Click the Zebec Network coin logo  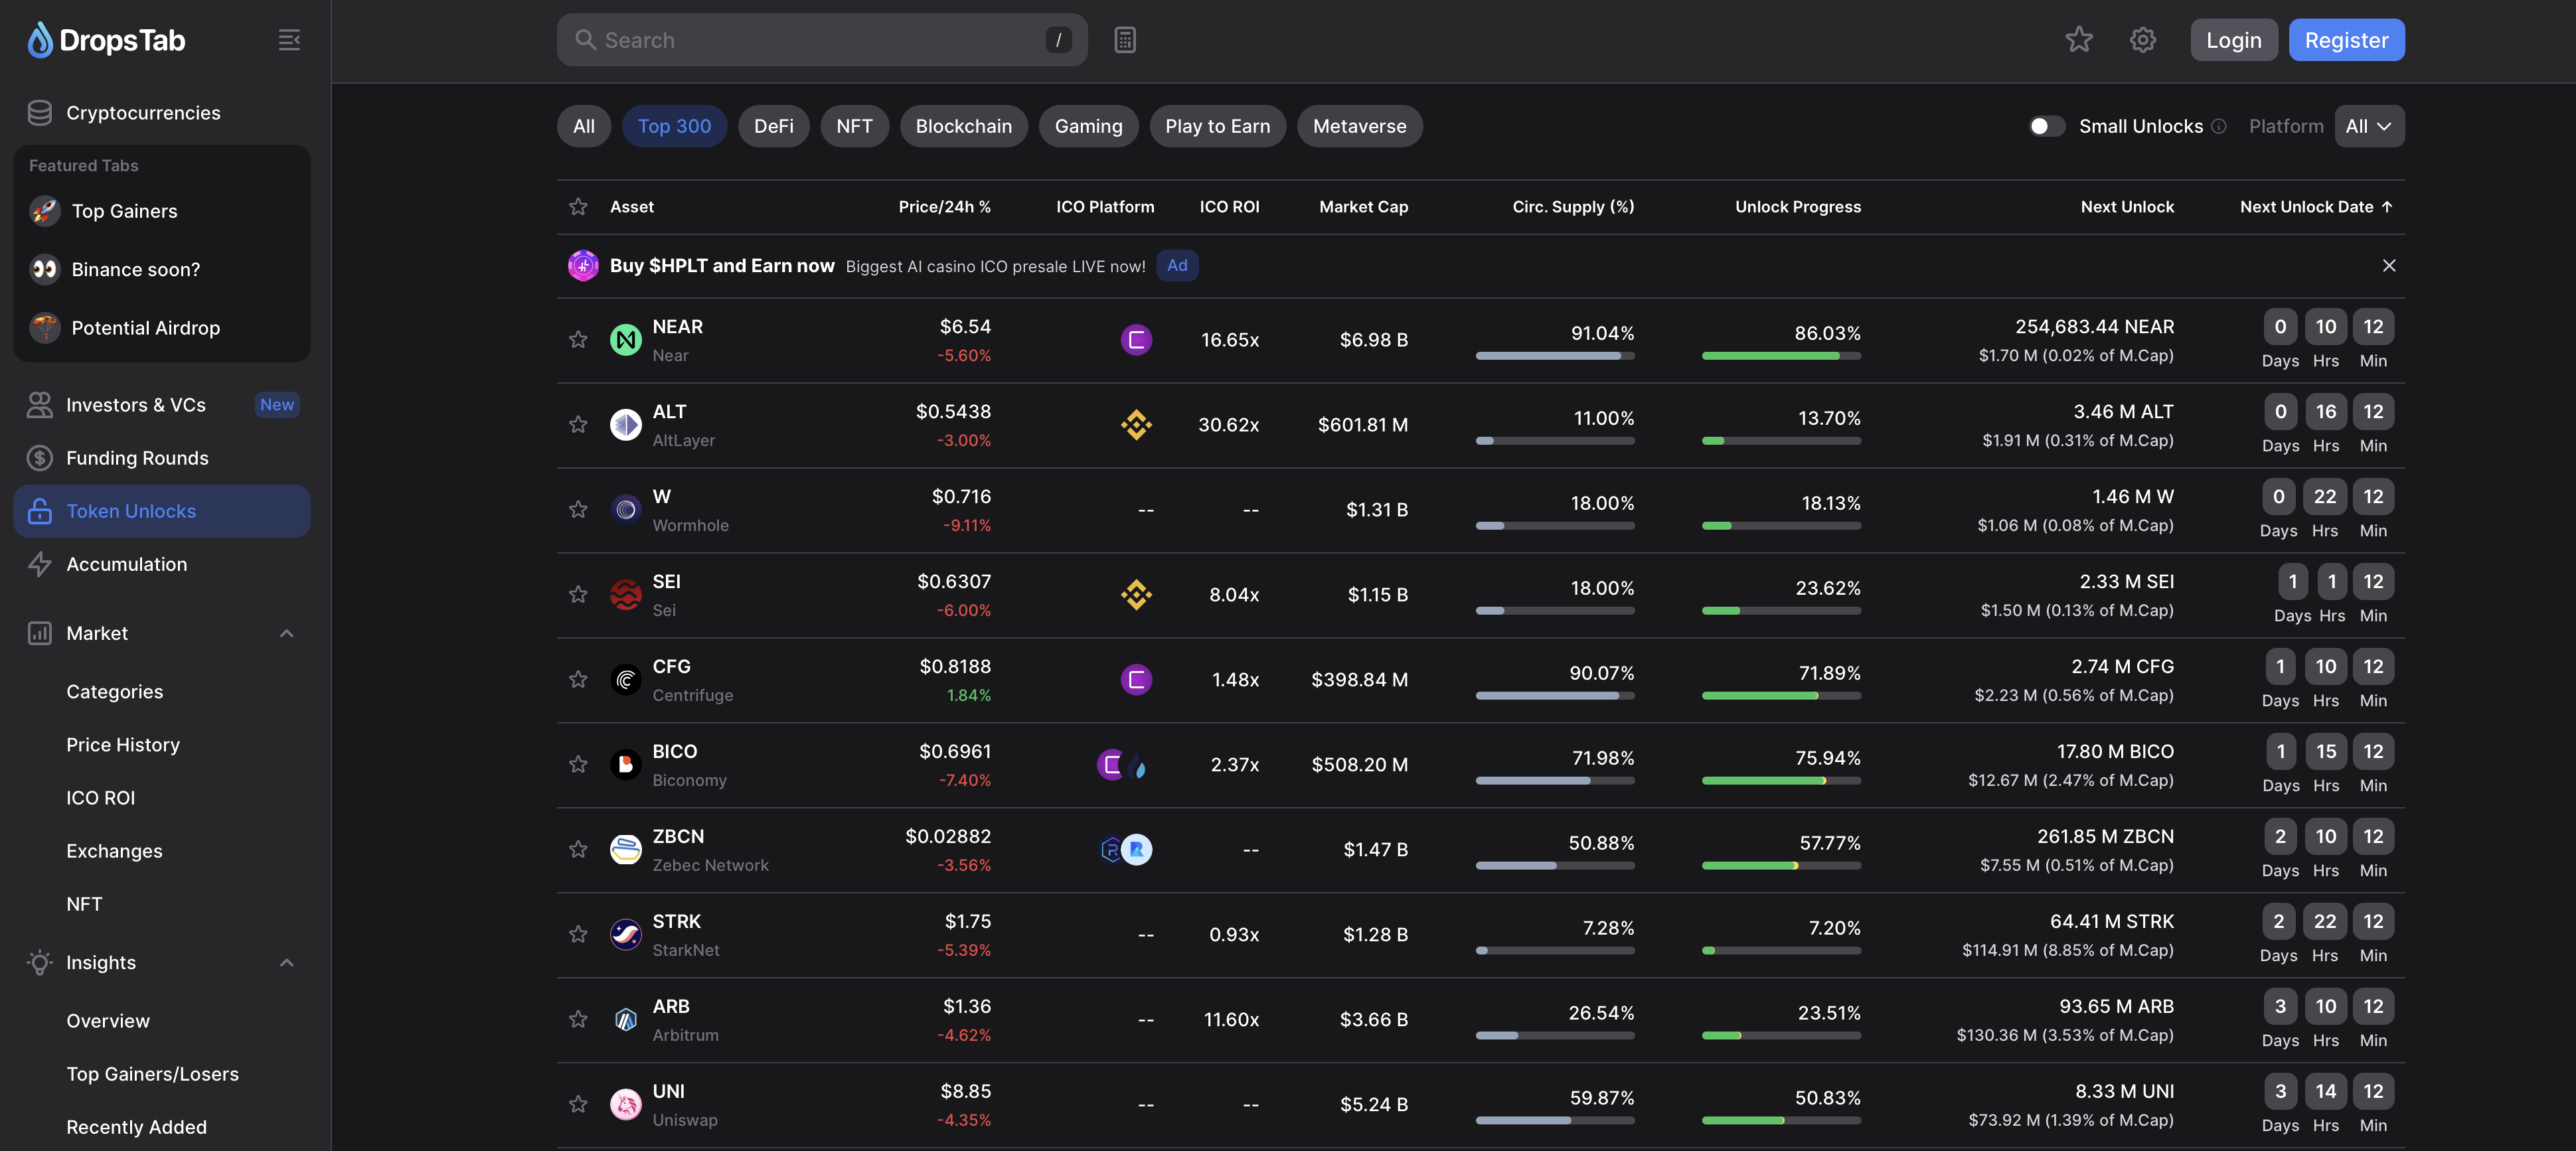(x=626, y=850)
